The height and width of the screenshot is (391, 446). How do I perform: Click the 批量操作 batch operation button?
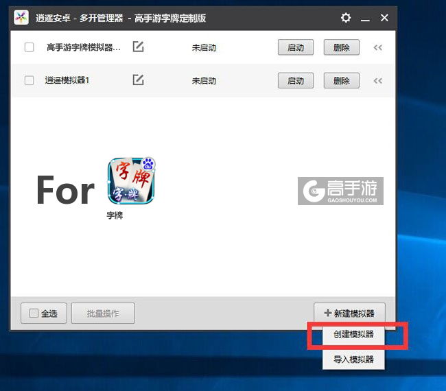point(103,313)
